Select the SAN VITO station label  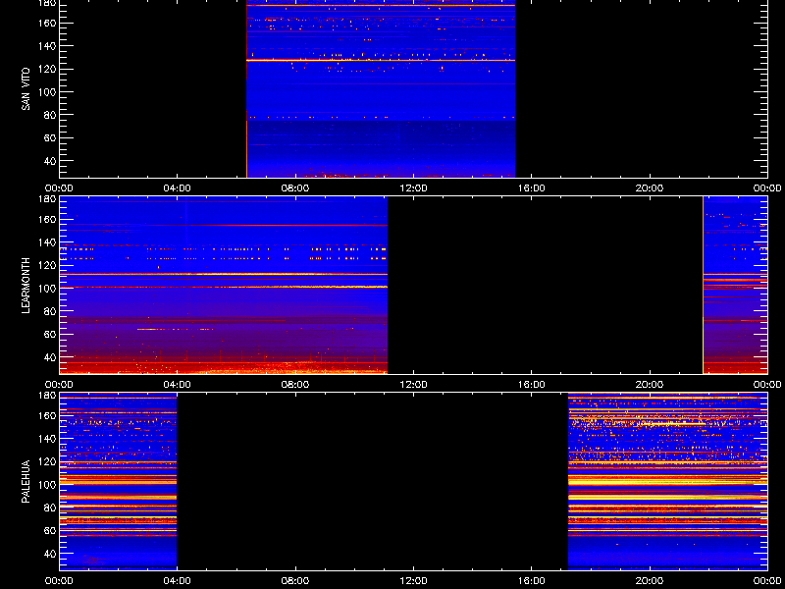(x=26, y=89)
